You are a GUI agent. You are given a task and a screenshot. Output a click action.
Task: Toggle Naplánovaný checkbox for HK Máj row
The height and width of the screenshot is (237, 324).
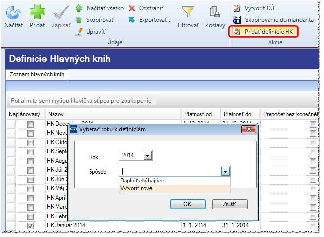coord(30,189)
